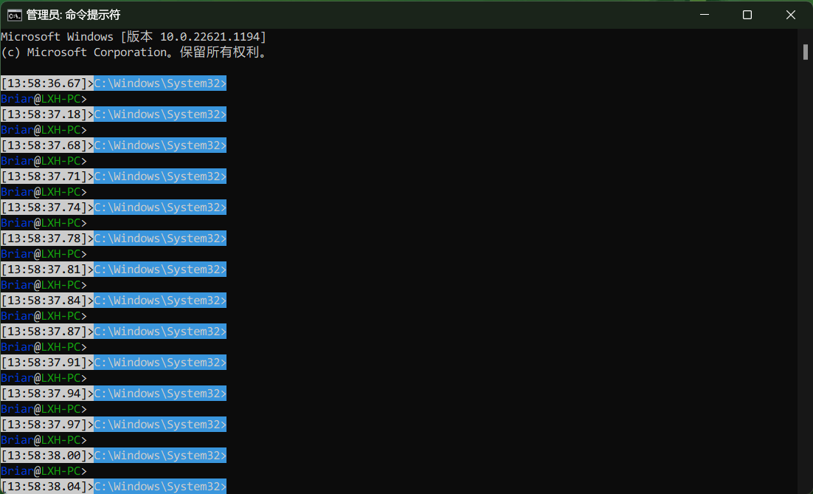Click the Microsoft Corporation copyright line
813x494 pixels.
click(x=134, y=52)
